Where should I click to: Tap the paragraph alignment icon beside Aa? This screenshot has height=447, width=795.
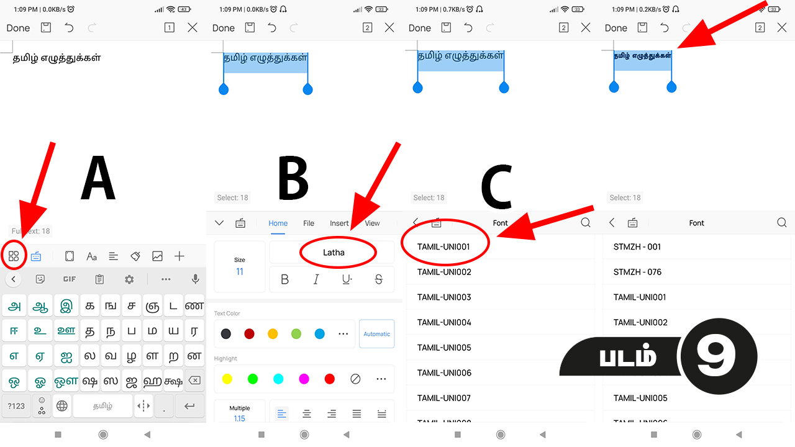[114, 256]
